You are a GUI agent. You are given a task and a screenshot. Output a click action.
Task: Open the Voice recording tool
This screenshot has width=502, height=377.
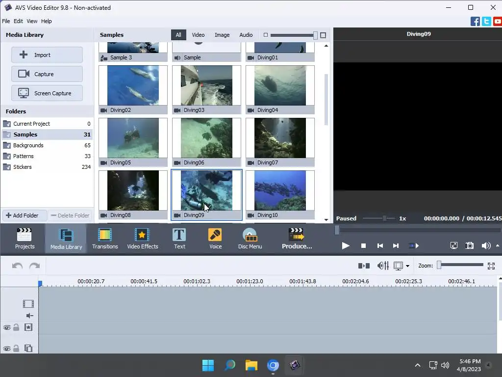[215, 239]
